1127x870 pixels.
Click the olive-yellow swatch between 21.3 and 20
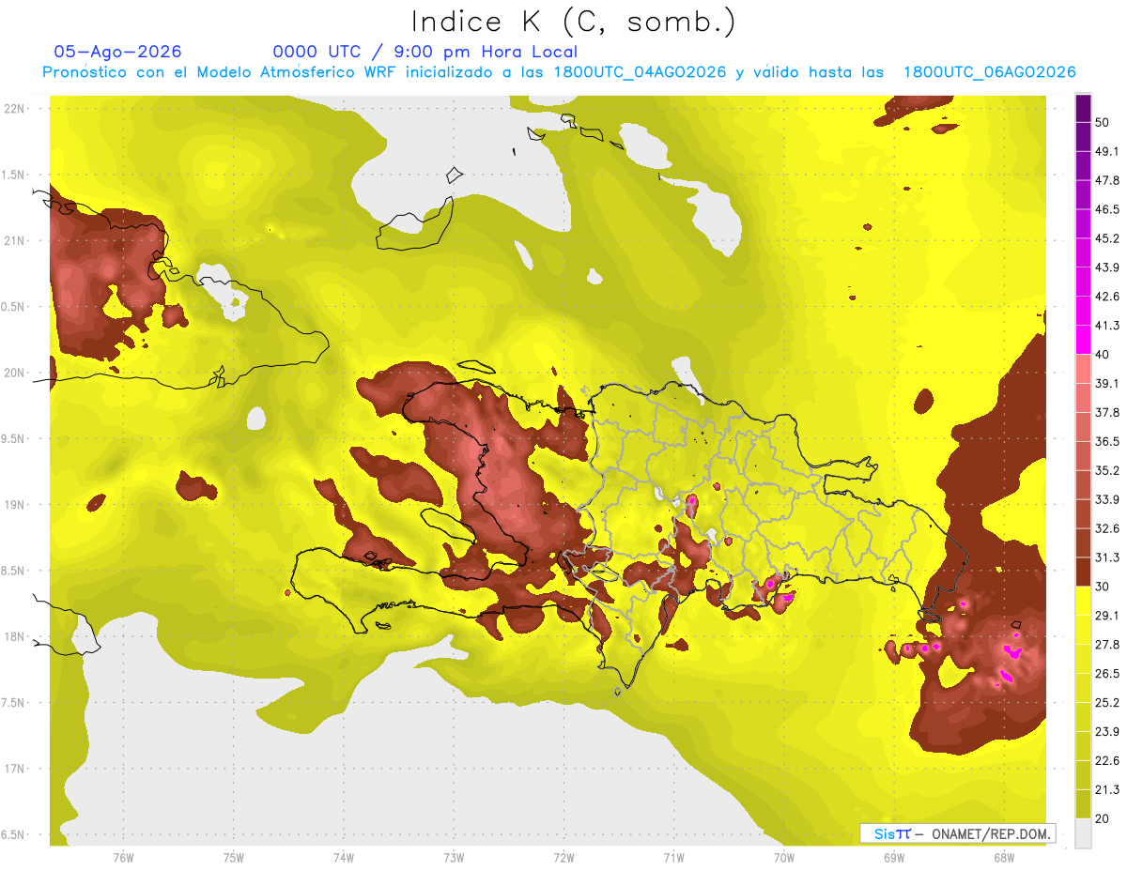(1083, 803)
